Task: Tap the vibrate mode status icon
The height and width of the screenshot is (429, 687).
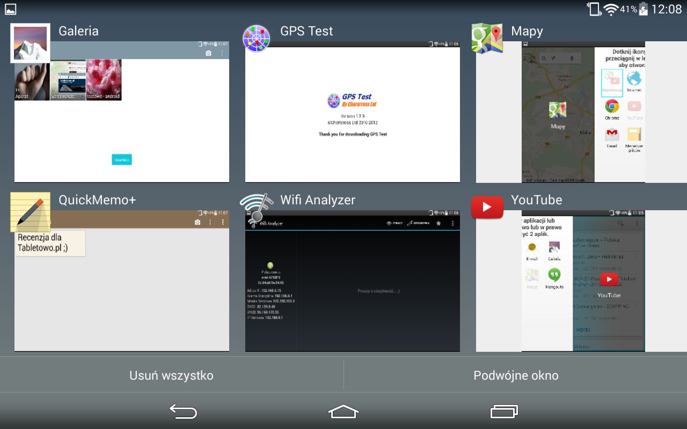Action: coord(594,9)
